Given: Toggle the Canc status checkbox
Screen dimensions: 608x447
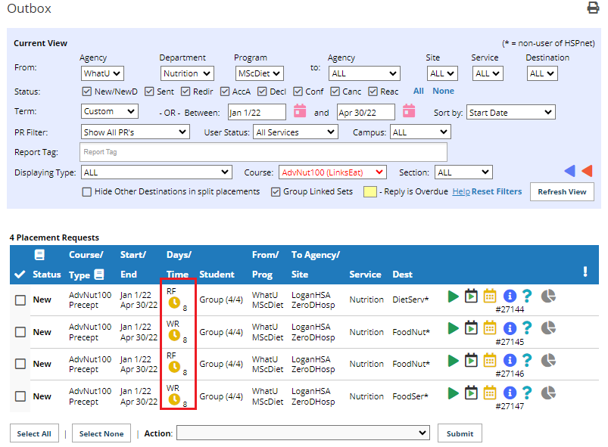Looking at the screenshot, I should 335,92.
